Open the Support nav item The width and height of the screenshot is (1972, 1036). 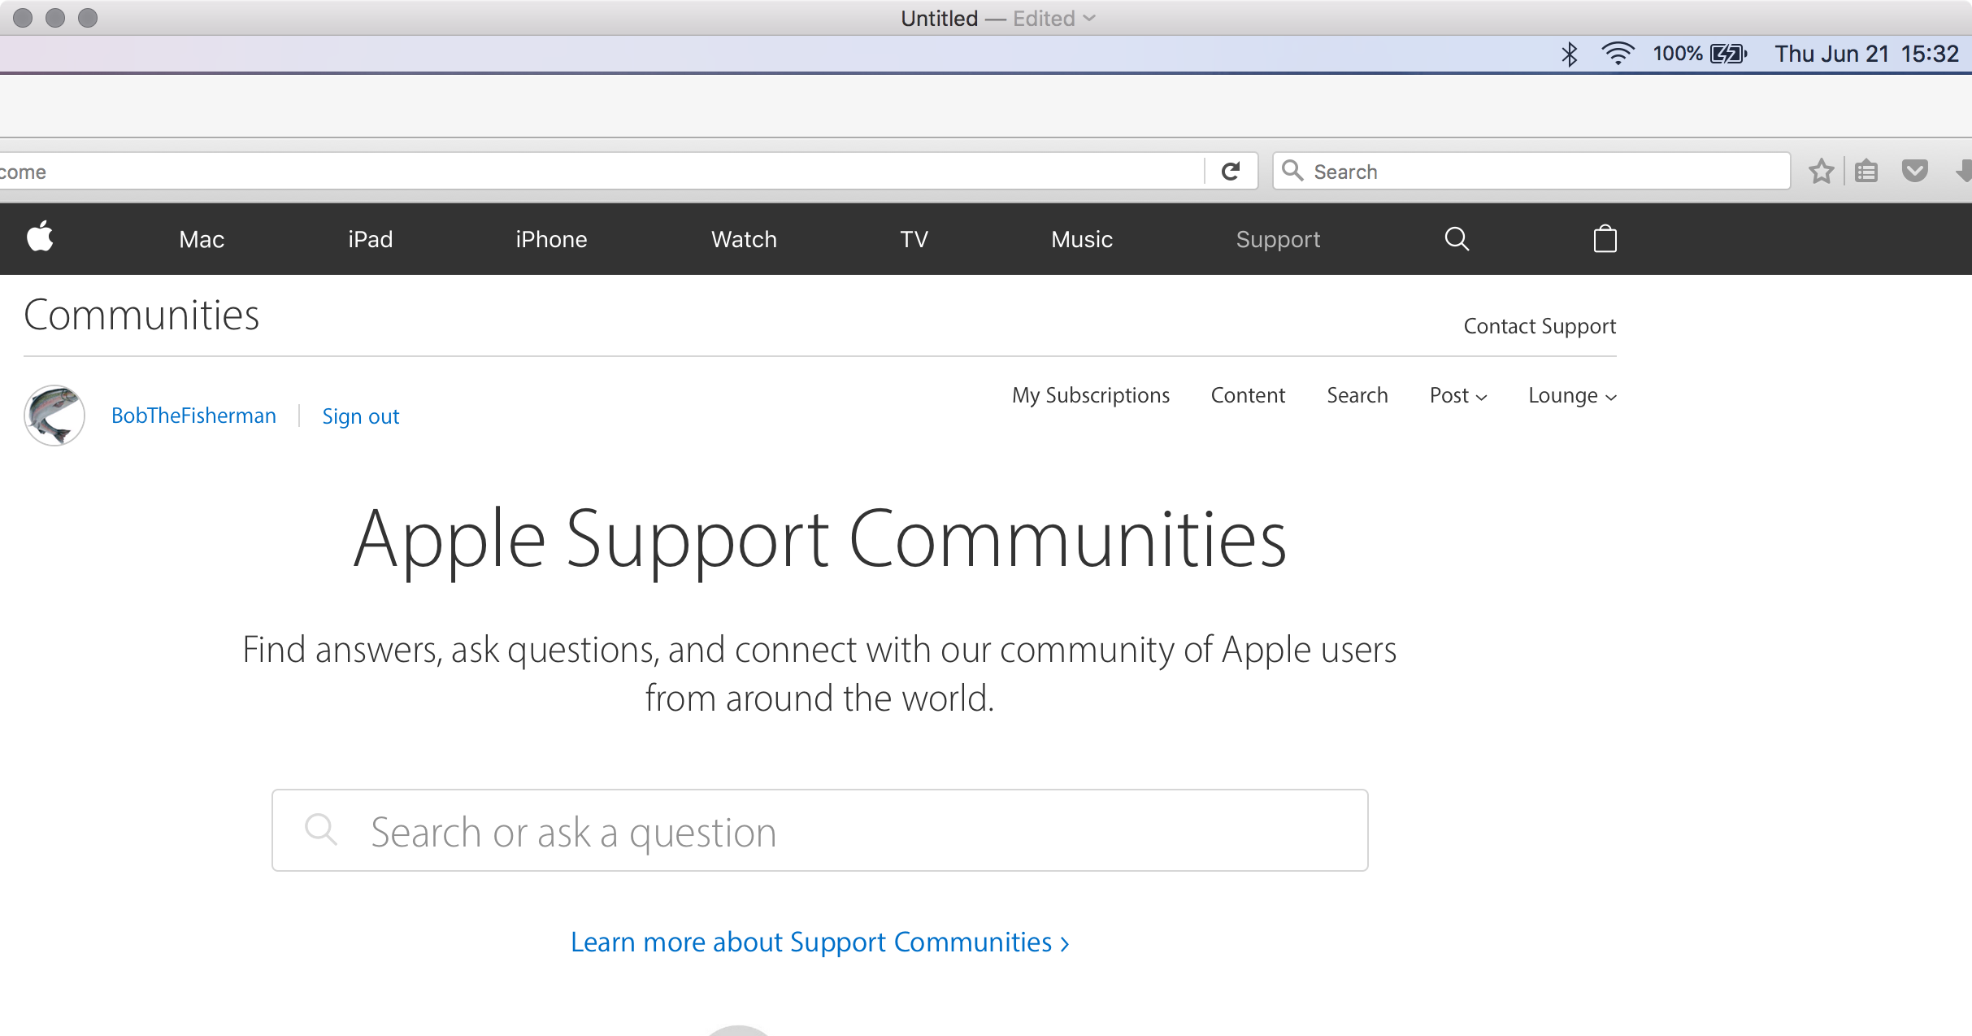1278,239
